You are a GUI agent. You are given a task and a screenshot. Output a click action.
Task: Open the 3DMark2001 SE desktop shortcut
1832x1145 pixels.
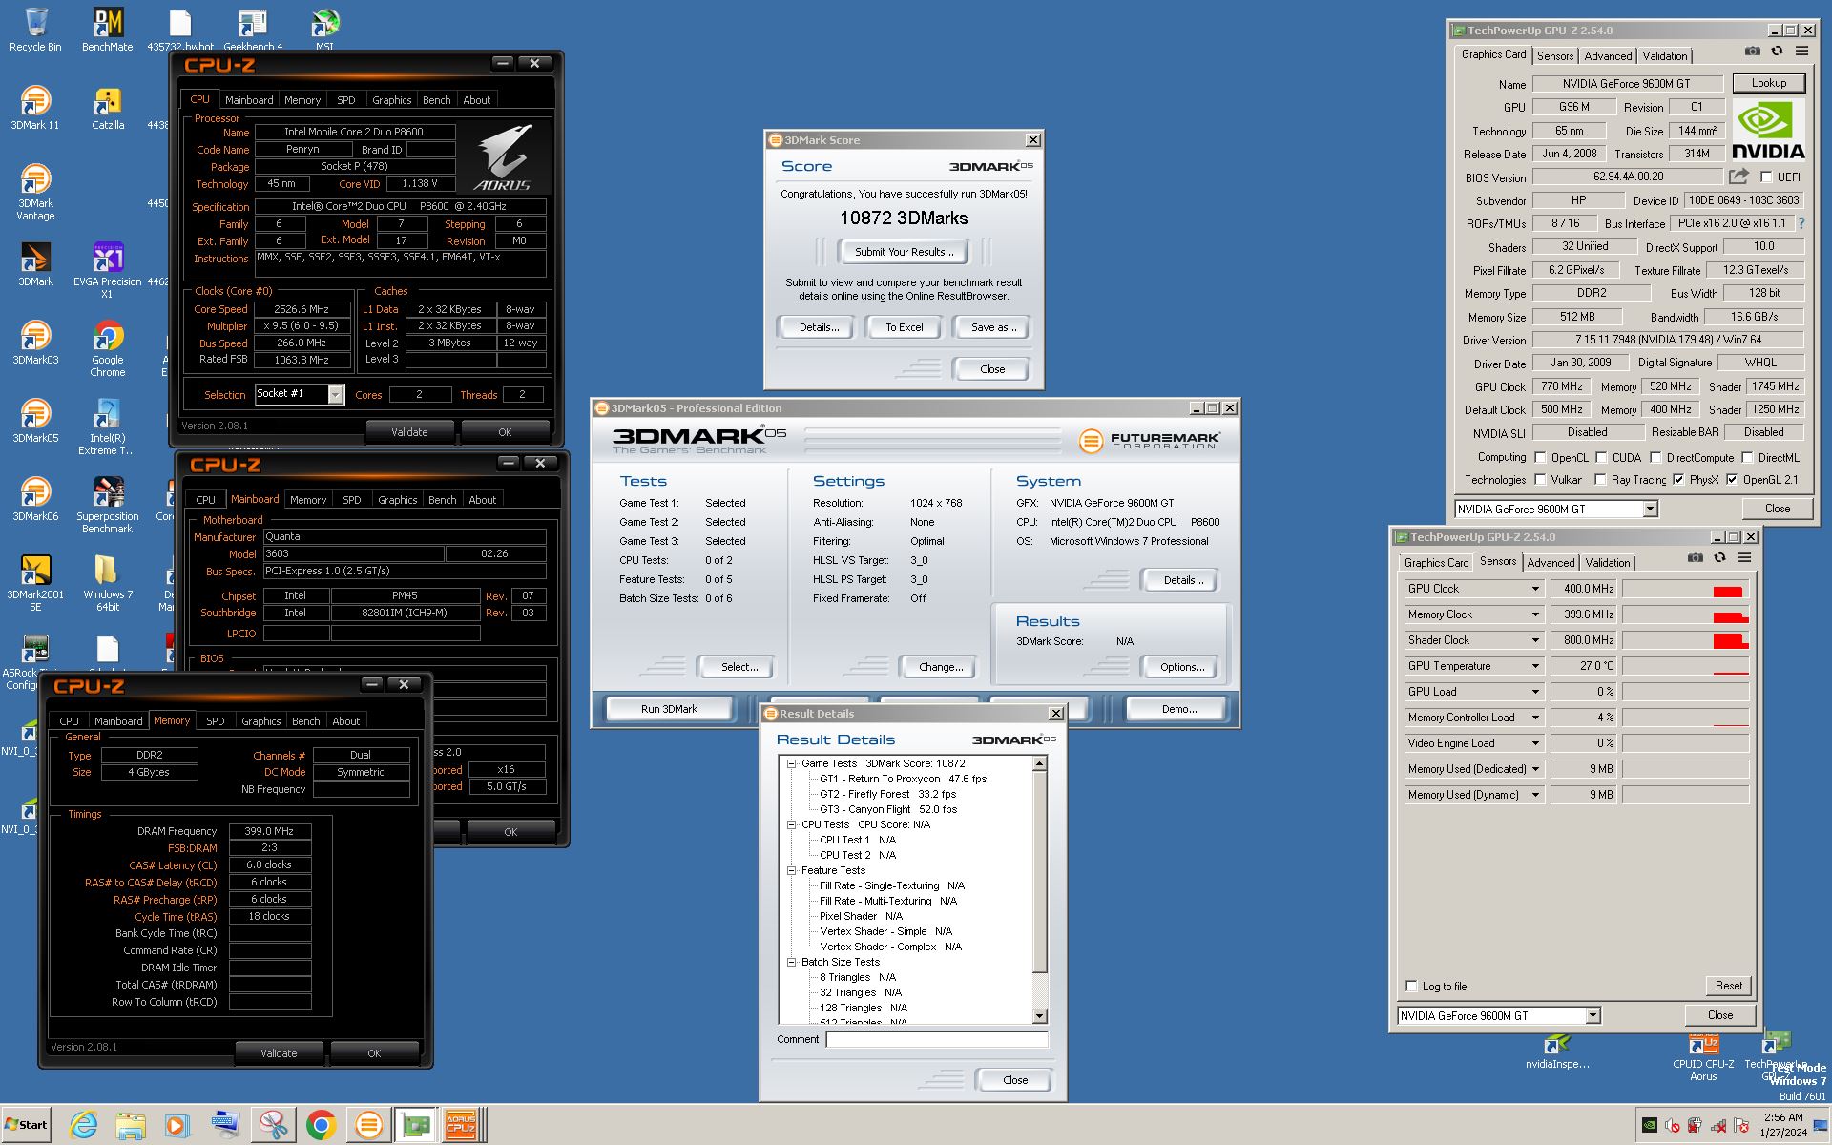(35, 583)
